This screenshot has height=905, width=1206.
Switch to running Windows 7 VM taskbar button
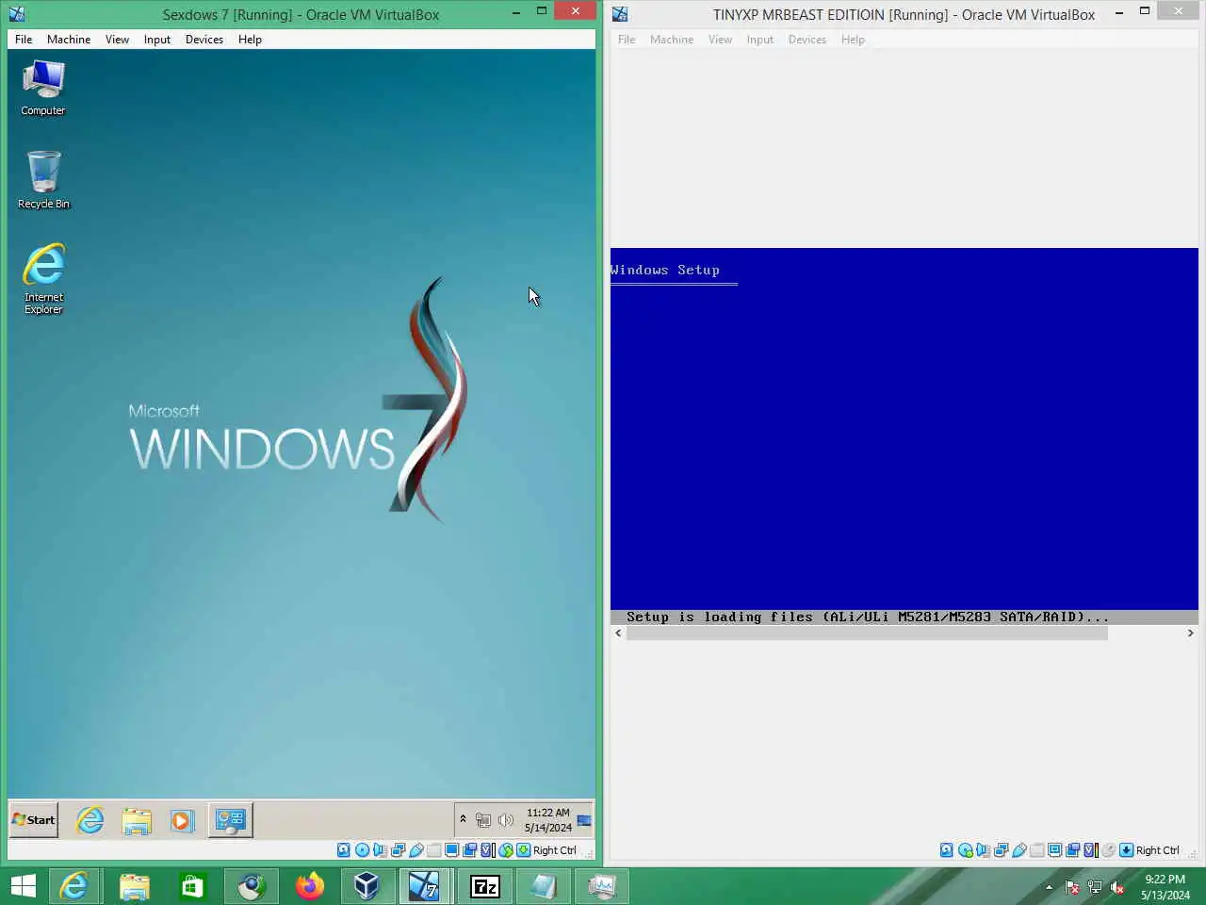pos(425,886)
